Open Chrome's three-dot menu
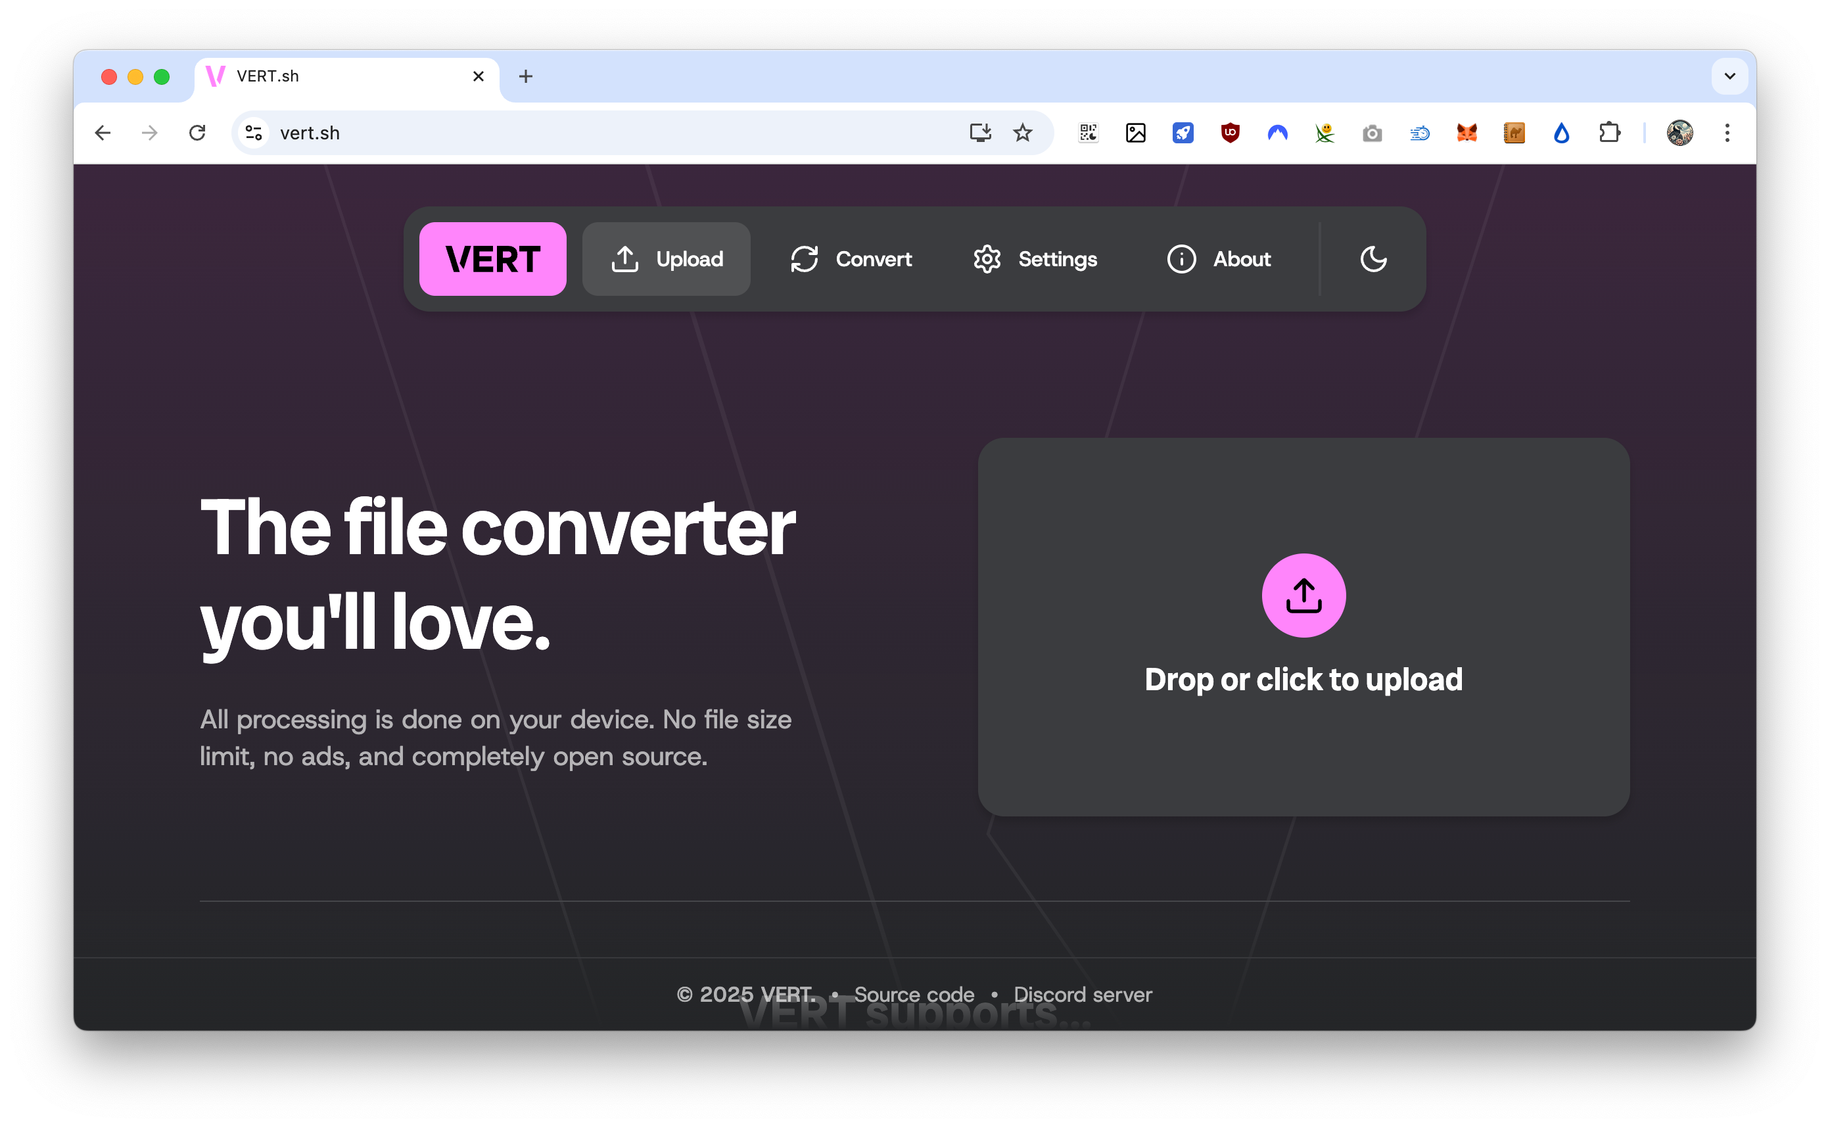Screen dimensions: 1830x1128 click(1727, 133)
